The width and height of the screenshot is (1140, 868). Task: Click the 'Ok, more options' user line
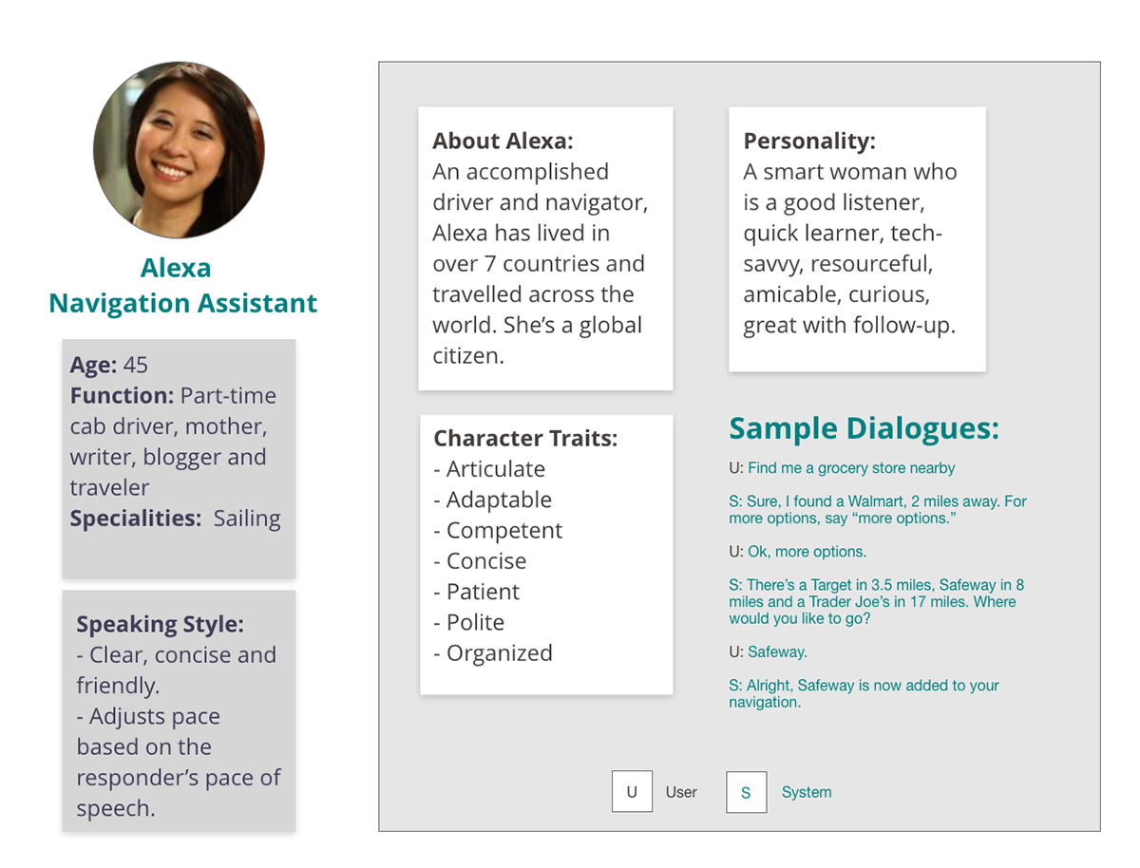pyautogui.click(x=798, y=552)
